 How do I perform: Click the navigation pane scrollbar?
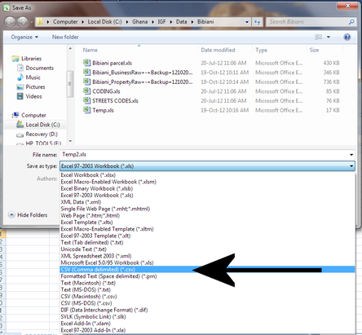point(70,84)
